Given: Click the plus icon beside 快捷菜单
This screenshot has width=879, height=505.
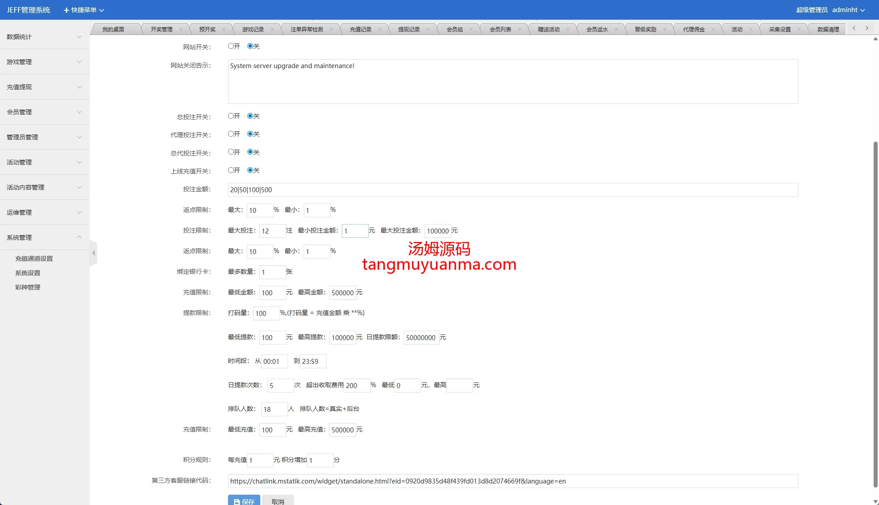Looking at the screenshot, I should 66,10.
